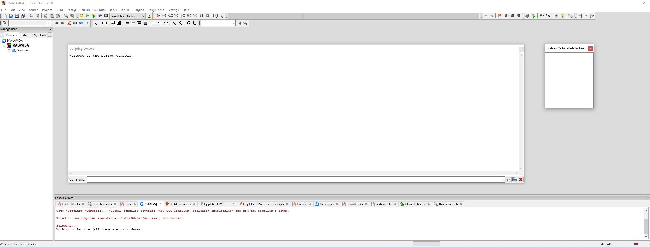Expand the Sources folder in Projects tree
Viewport: 650px width, 247px height.
9,51
